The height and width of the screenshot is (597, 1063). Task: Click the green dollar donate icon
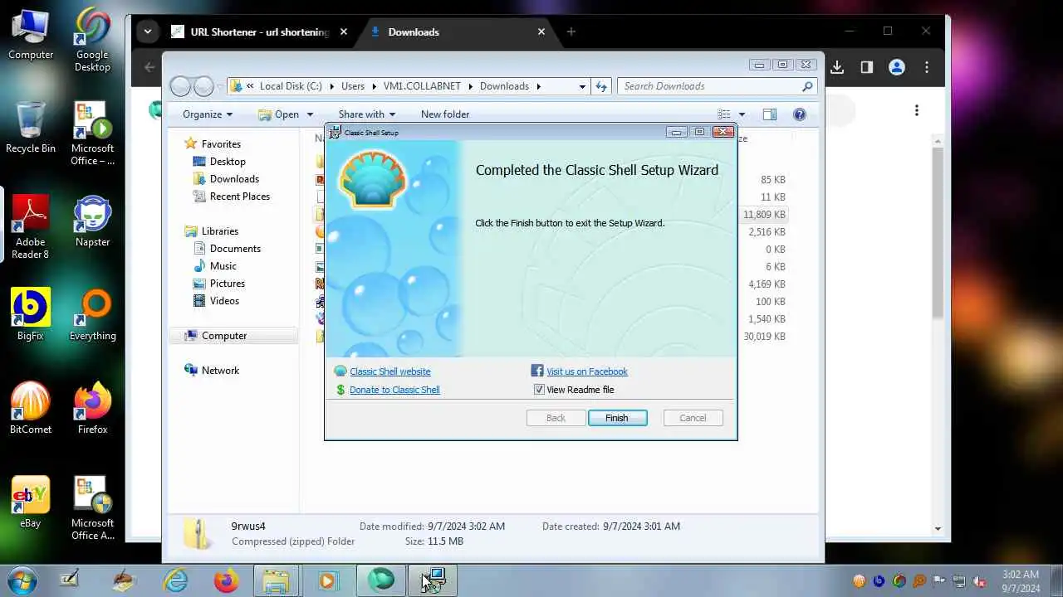(x=340, y=390)
